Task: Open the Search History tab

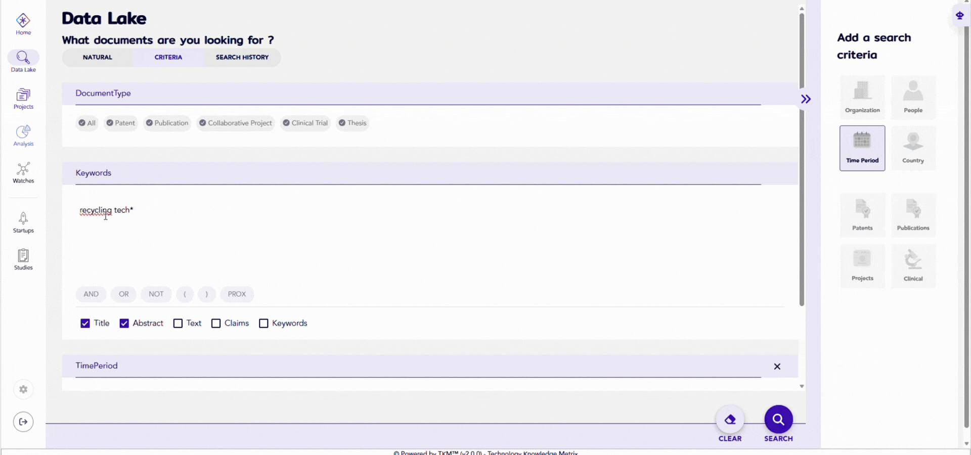Action: [242, 58]
